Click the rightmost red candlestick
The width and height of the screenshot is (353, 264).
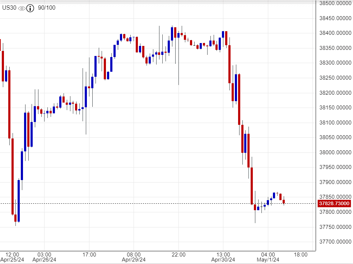(284, 202)
